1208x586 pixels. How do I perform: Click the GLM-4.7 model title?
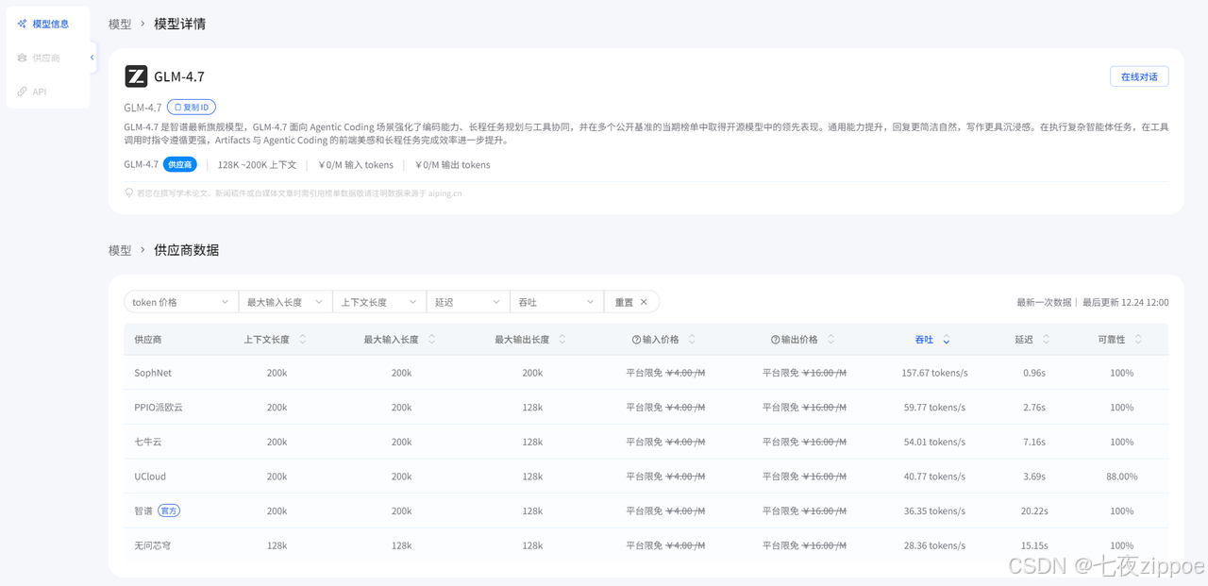pyautogui.click(x=179, y=76)
